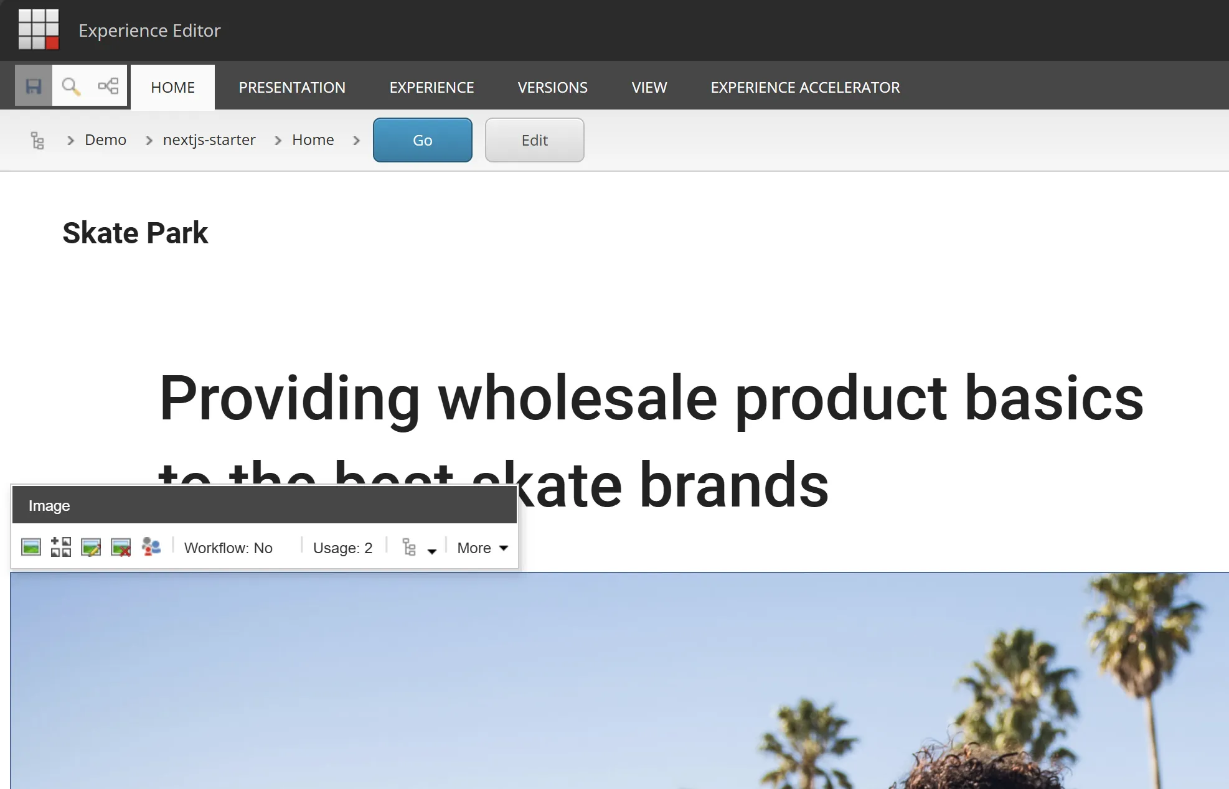
Task: Select the VIEW ribbon menu item
Action: pyautogui.click(x=649, y=88)
